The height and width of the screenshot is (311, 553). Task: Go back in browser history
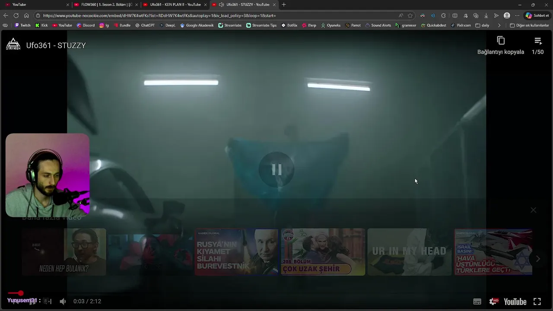pos(6,16)
